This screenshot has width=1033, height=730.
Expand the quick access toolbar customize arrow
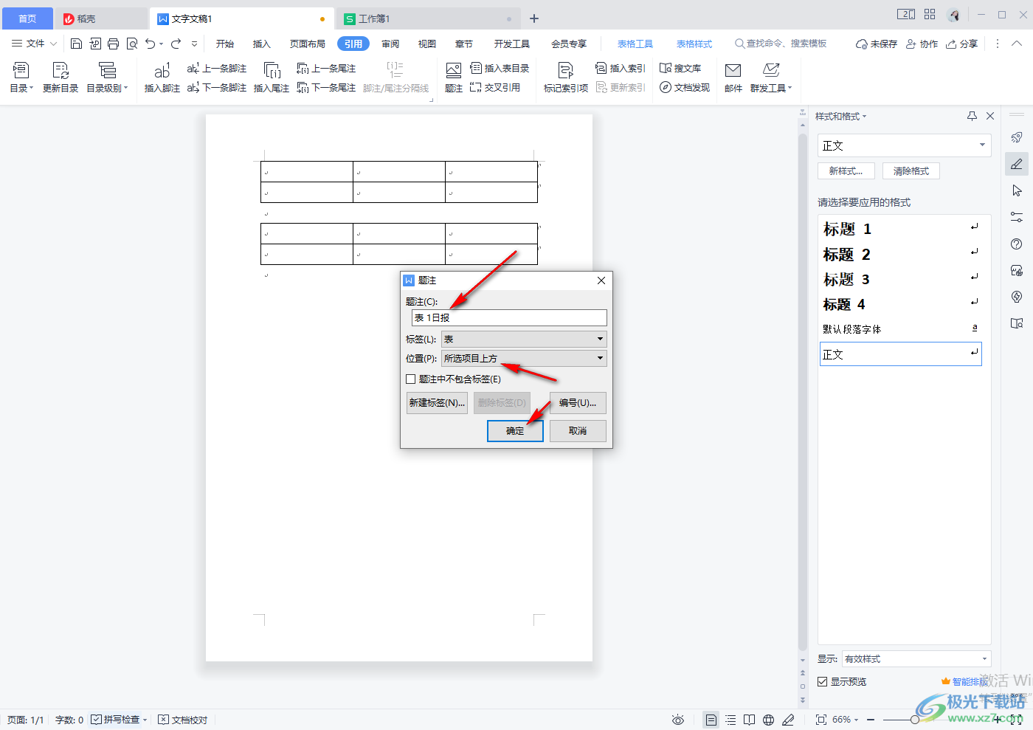(195, 44)
